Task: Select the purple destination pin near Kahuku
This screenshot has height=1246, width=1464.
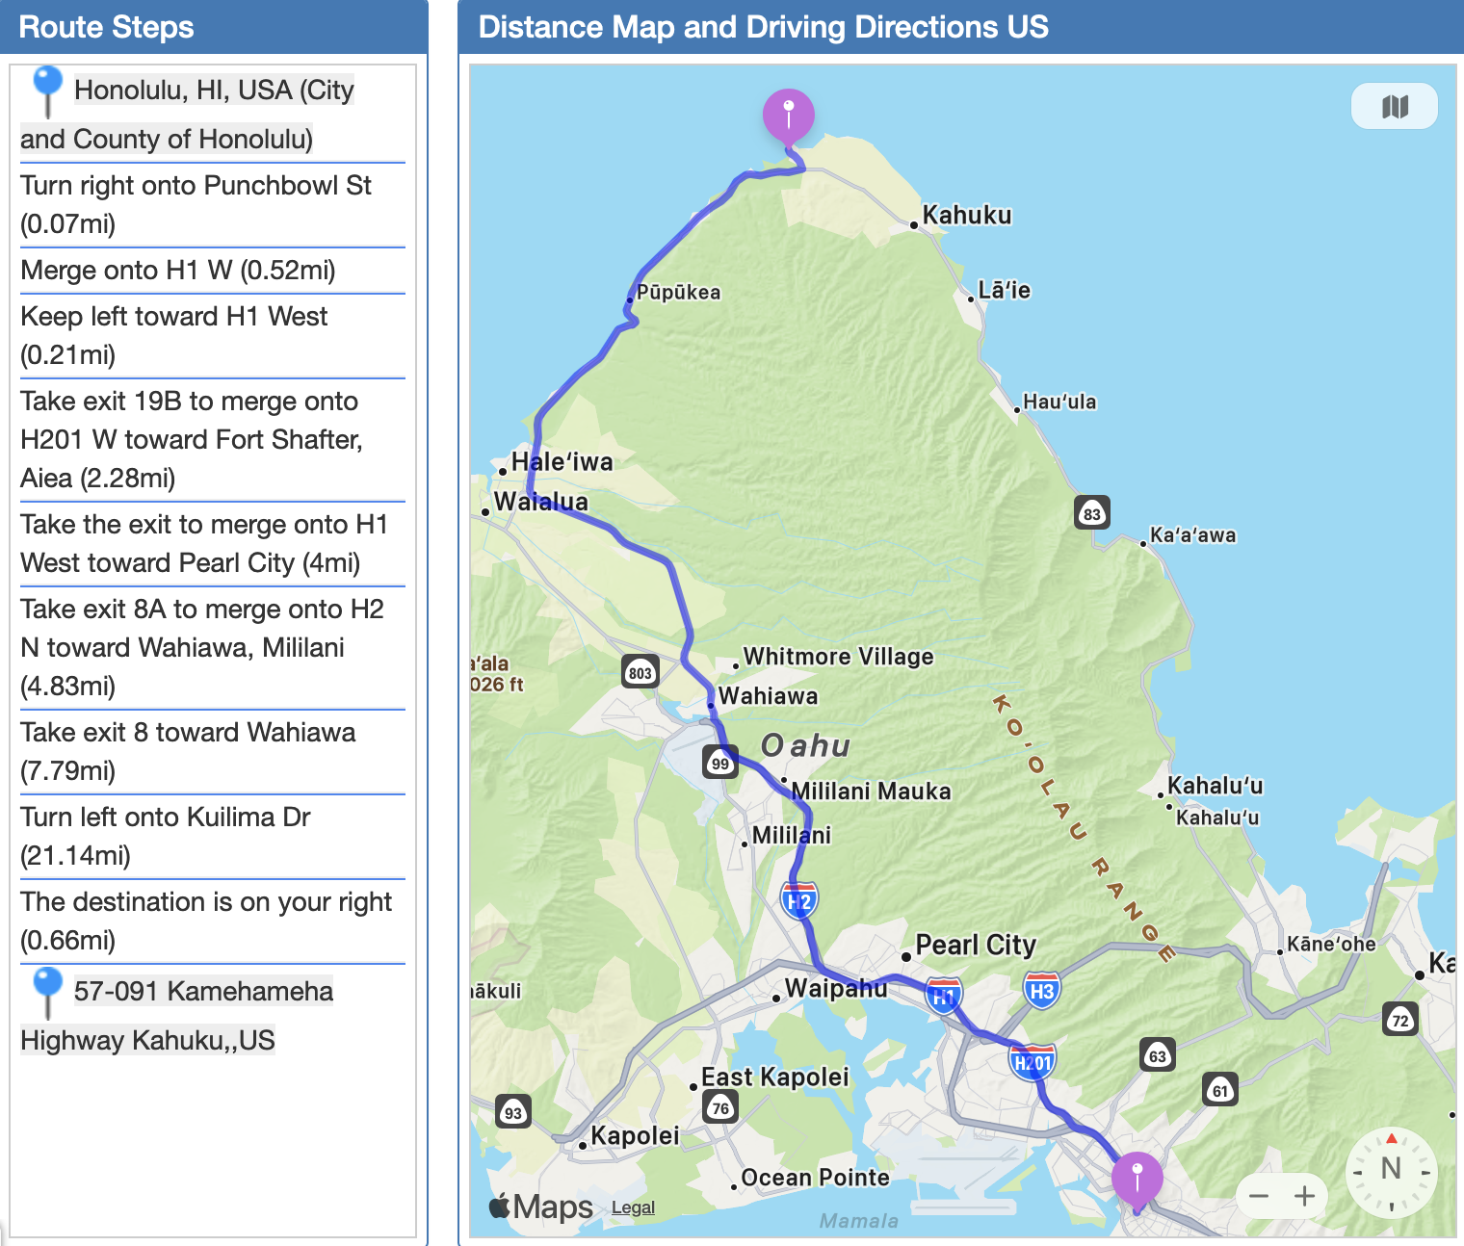Action: pos(788,116)
